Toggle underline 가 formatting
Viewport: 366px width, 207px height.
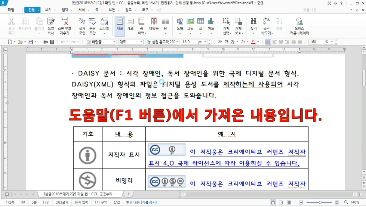coord(233,42)
